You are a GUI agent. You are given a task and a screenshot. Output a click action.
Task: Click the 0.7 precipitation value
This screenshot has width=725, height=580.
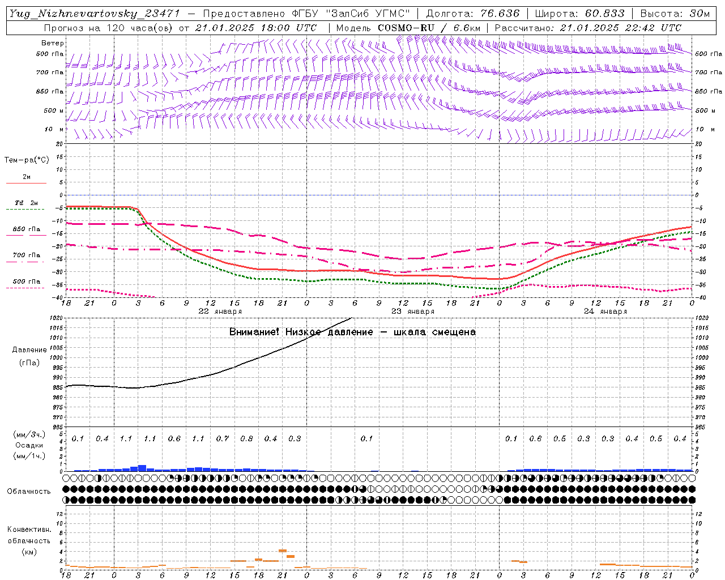[x=223, y=439]
